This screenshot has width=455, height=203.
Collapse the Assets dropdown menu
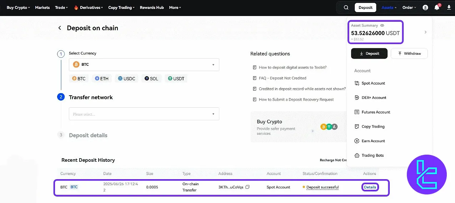389,7
